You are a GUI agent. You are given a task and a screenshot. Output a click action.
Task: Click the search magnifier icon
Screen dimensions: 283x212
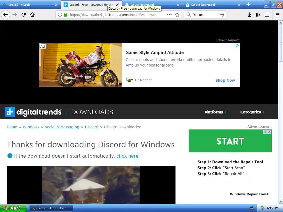pos(188,15)
